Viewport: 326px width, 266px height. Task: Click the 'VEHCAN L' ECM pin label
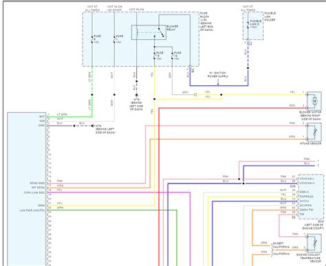click(x=307, y=179)
